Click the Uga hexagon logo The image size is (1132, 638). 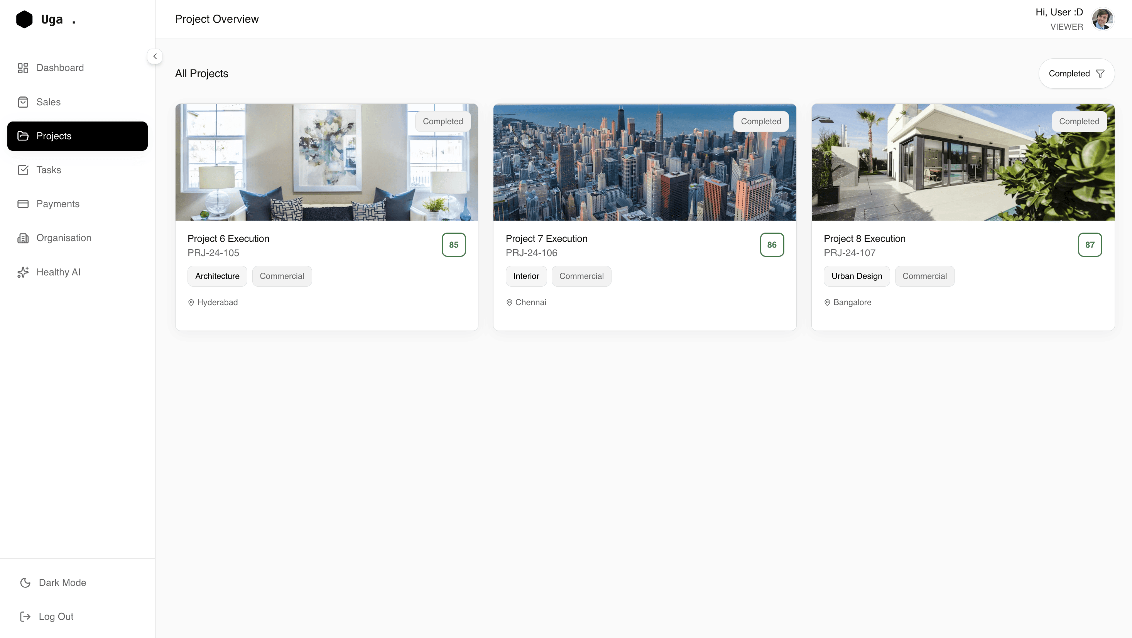(24, 19)
